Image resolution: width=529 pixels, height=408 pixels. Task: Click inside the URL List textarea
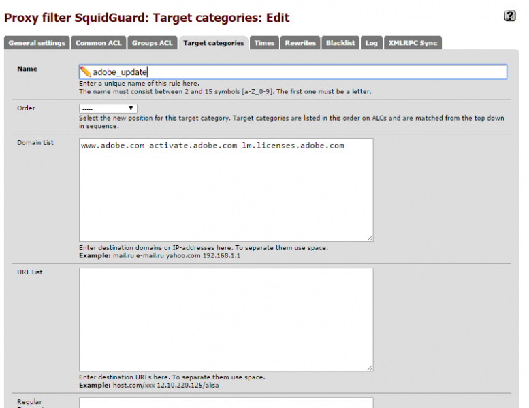point(226,319)
